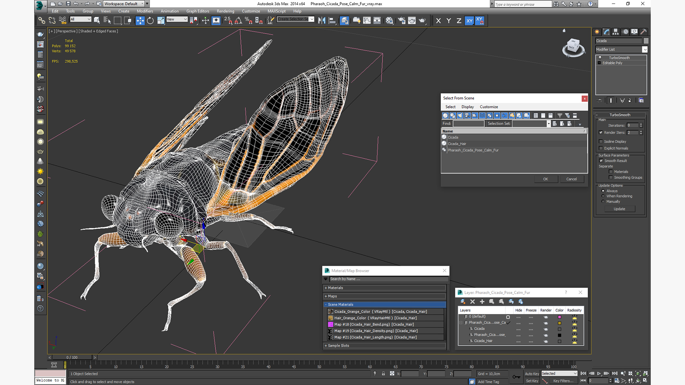The image size is (685, 385).
Task: Open the Selection Set dropdown in Select From Scene
Action: pyautogui.click(x=548, y=124)
